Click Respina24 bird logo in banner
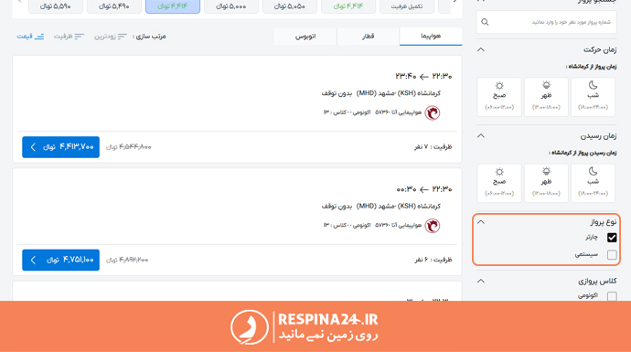The image size is (631, 352). pos(249,327)
